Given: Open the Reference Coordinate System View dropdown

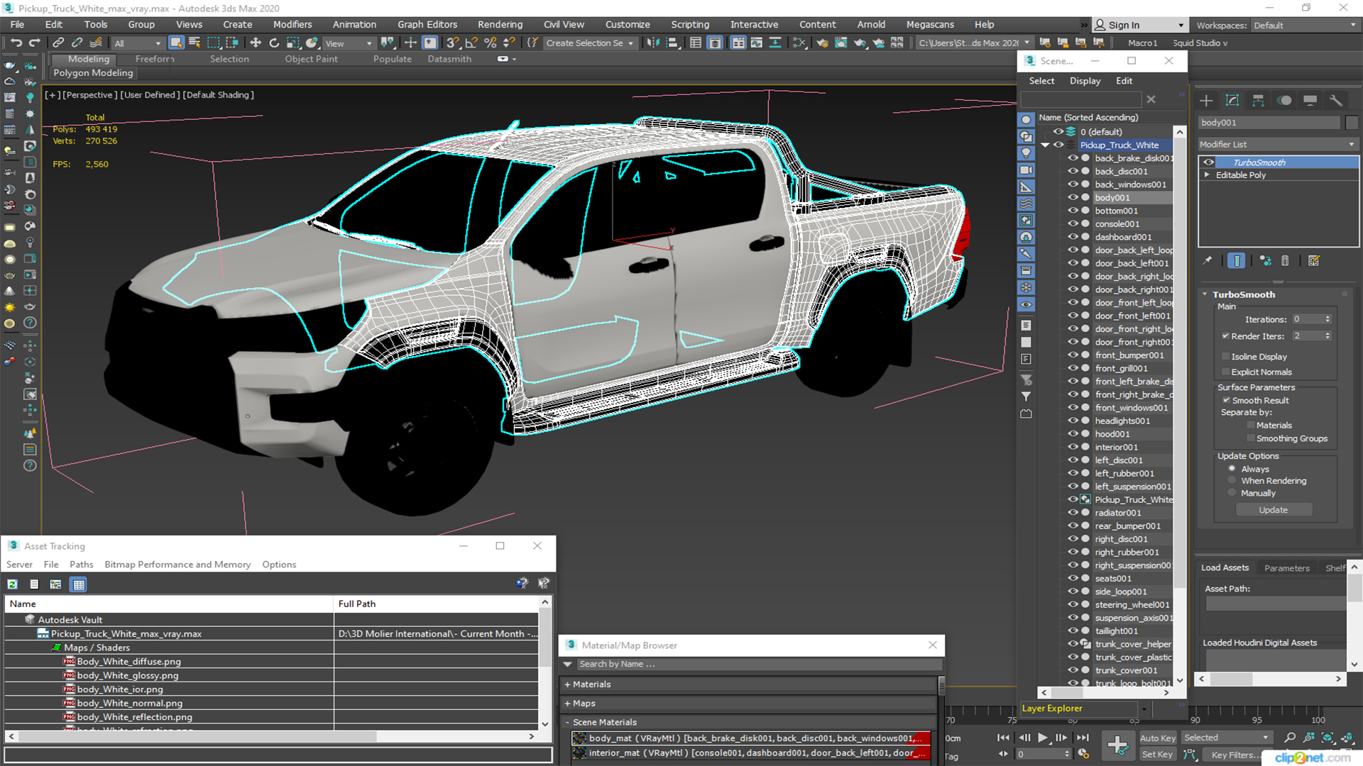Looking at the screenshot, I should pos(349,43).
